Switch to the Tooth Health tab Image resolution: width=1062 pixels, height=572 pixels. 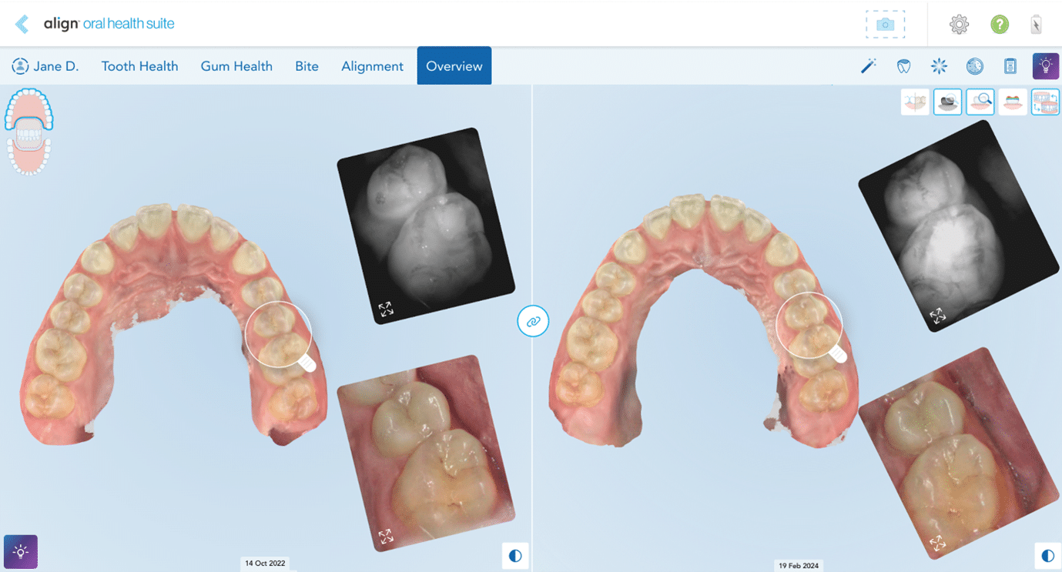(139, 66)
